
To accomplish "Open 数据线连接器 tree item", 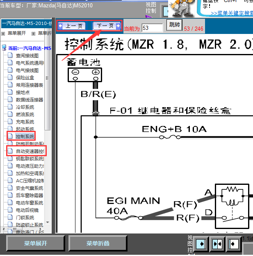I will click(x=30, y=100).
